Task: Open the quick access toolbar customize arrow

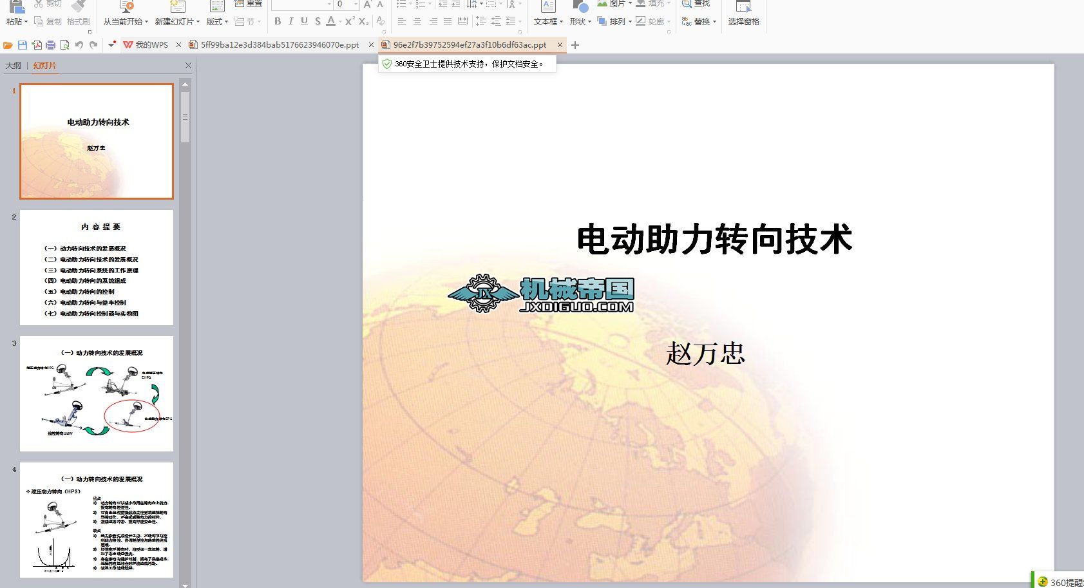Action: click(112, 45)
